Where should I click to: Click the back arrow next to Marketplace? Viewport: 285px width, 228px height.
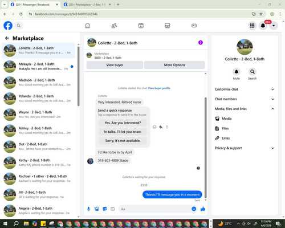7,38
